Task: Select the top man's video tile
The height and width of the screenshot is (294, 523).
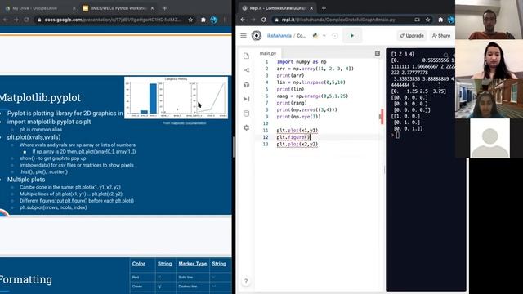Action: point(489,20)
